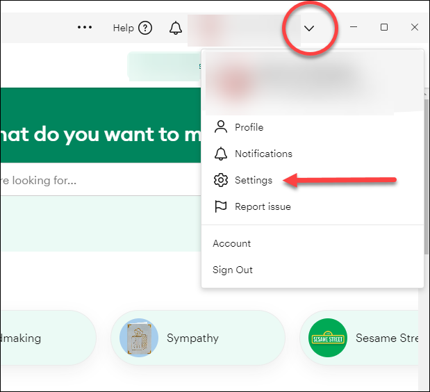Click the Report issue flag icon
The width and height of the screenshot is (430, 392).
(221, 206)
